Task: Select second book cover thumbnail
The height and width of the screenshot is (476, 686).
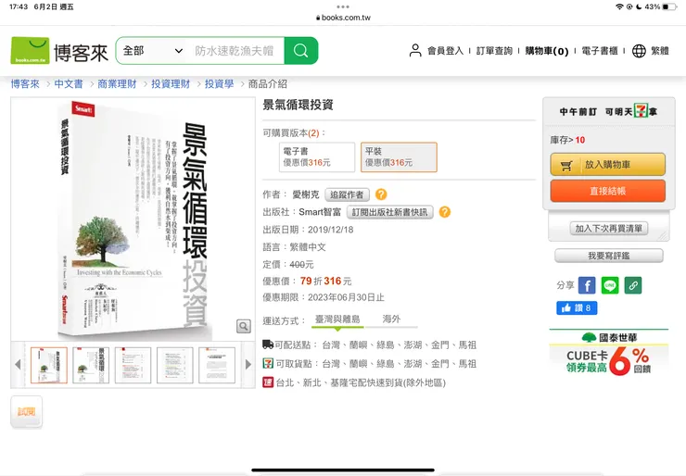Action: pos(91,366)
